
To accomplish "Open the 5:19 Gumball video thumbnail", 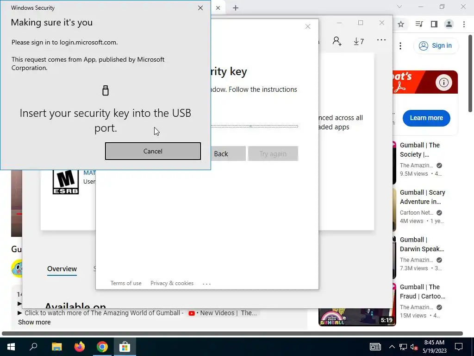I will tap(357, 317).
